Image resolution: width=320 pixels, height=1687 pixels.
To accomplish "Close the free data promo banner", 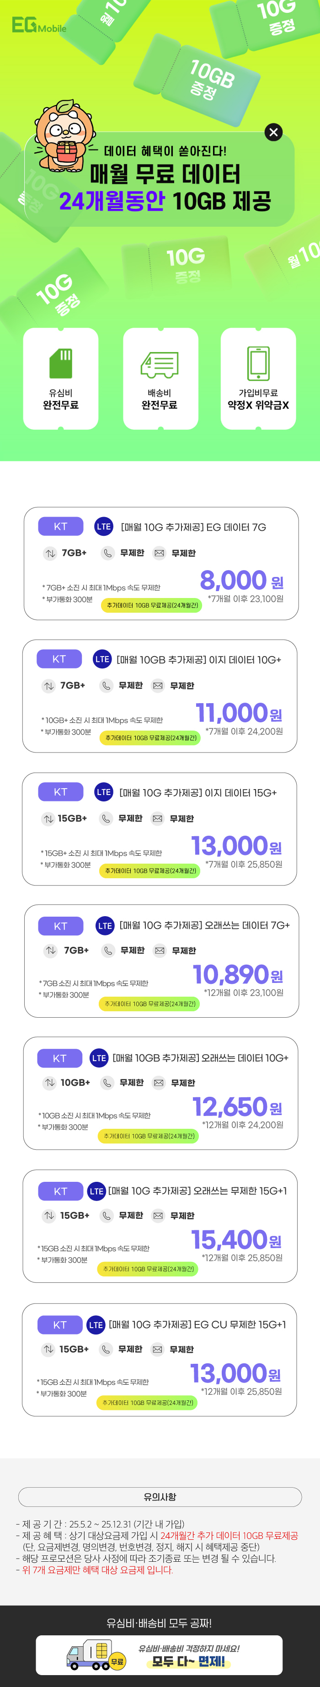I will [273, 132].
